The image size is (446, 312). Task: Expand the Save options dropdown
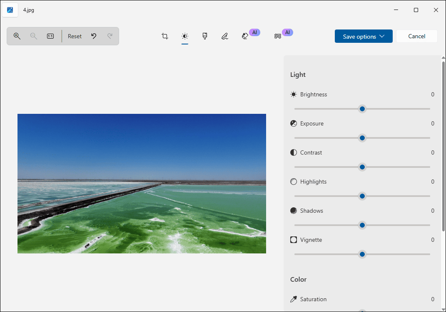tap(363, 36)
